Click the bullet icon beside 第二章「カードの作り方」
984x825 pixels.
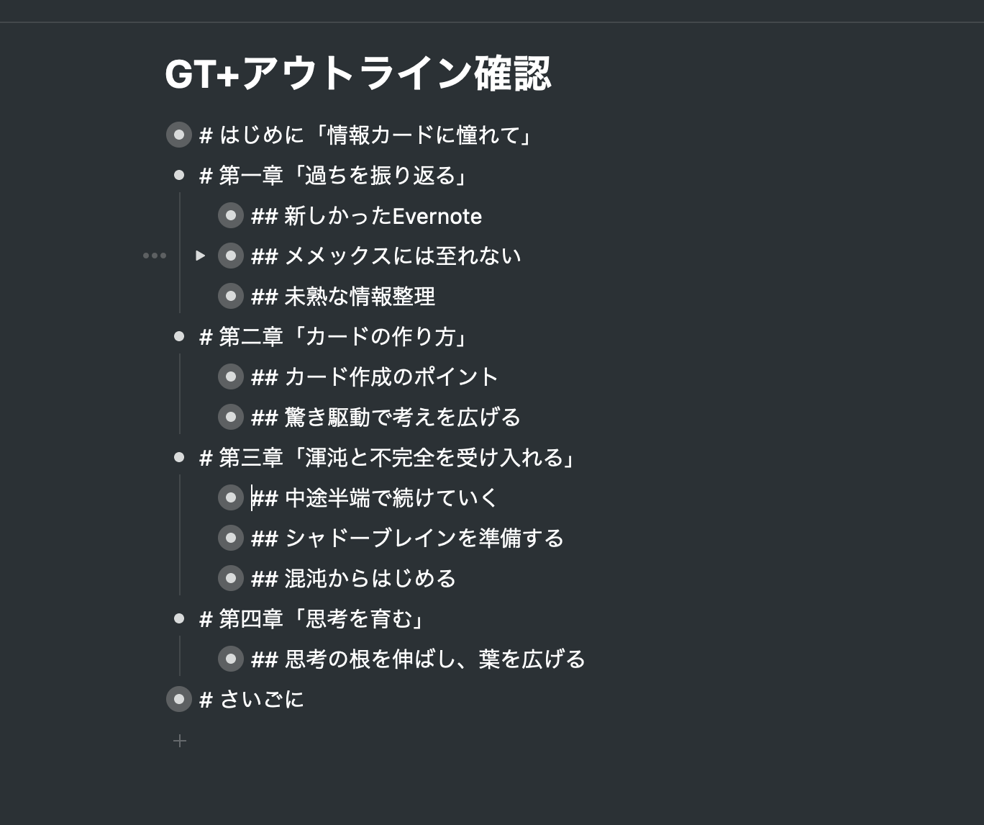[x=179, y=336]
